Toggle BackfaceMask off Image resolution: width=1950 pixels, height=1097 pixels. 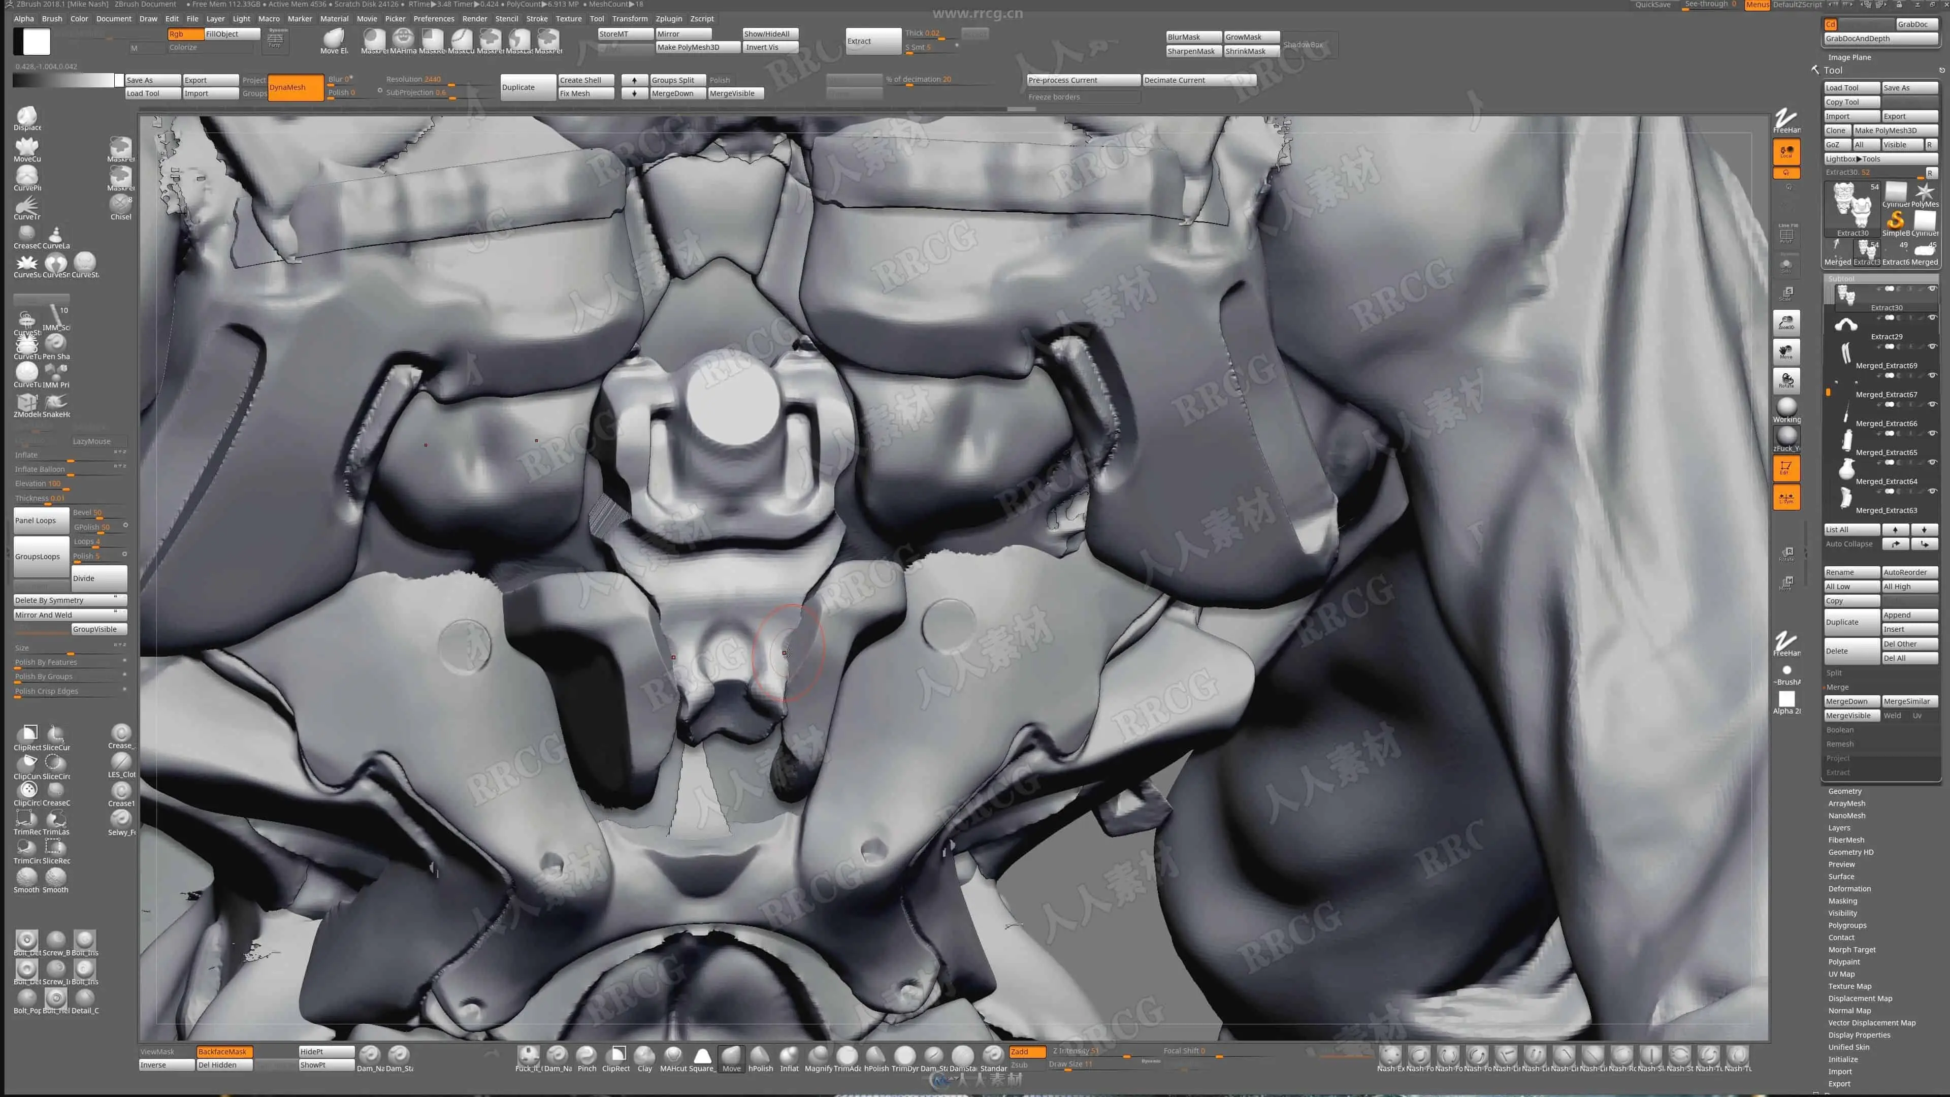[x=224, y=1052]
